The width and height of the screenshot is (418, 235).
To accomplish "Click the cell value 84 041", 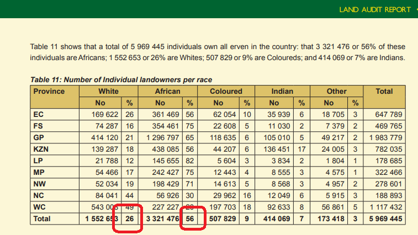I will [107, 196].
